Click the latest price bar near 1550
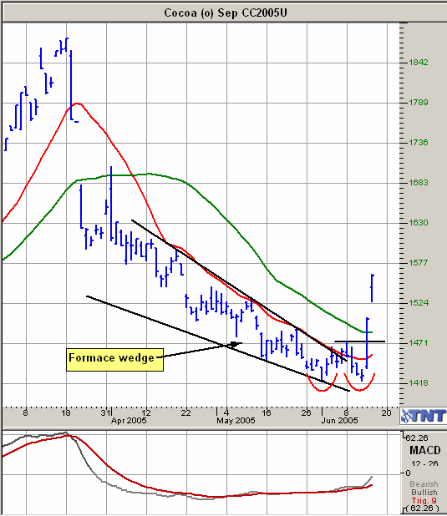Screen dimensions: 447x516 373,288
